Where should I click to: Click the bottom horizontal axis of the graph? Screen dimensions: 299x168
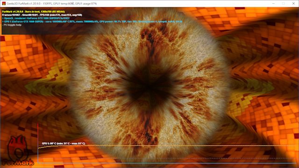166,163
